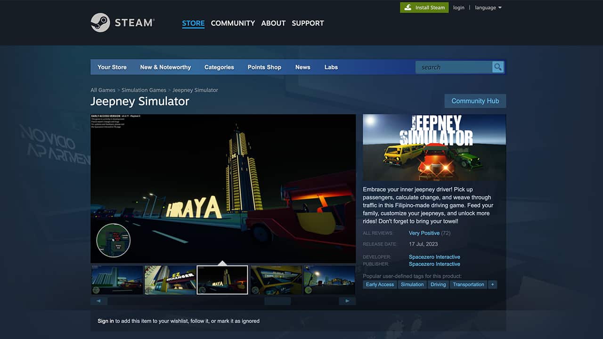Image resolution: width=603 pixels, height=339 pixels.
Task: Click the main HIRAYA screenshot
Action: point(223,188)
